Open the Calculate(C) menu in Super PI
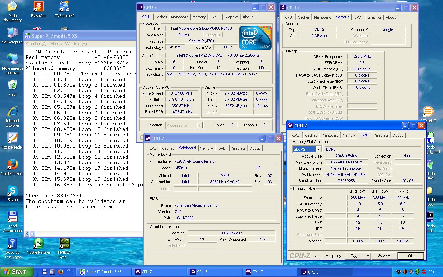Viewport: 443px width, 277px height. click(x=36, y=44)
